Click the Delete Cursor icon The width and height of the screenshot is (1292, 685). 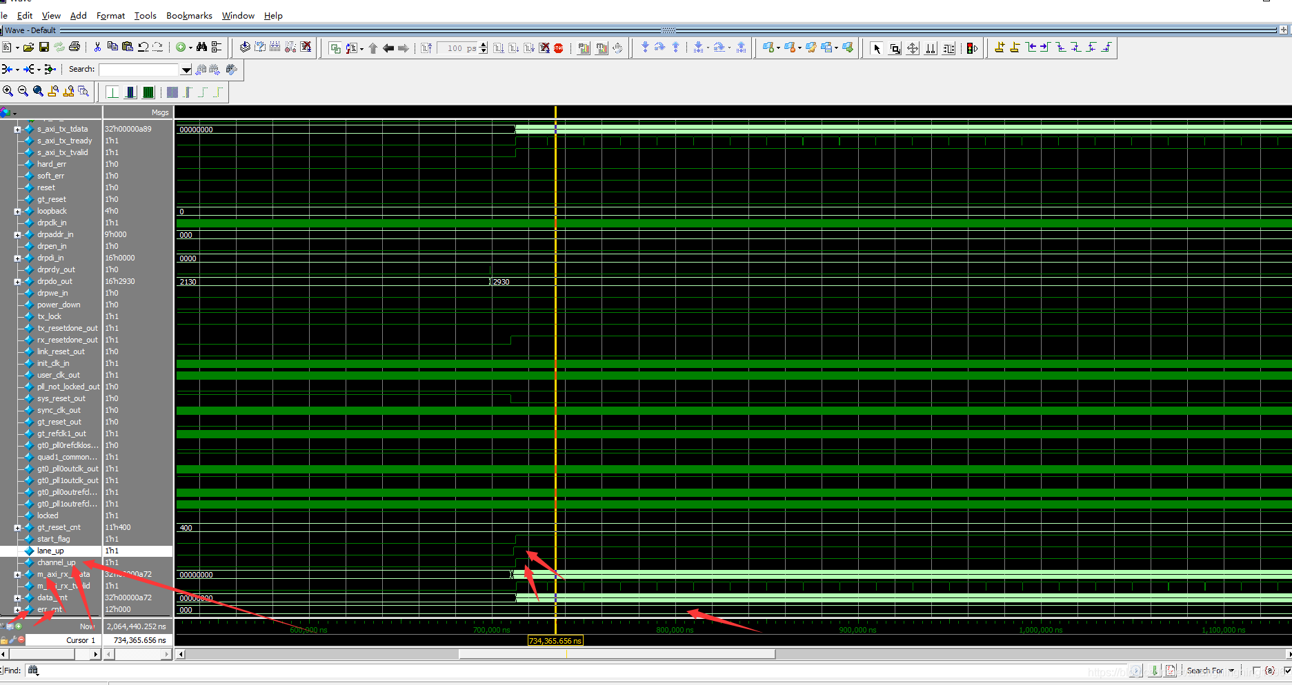click(1015, 48)
